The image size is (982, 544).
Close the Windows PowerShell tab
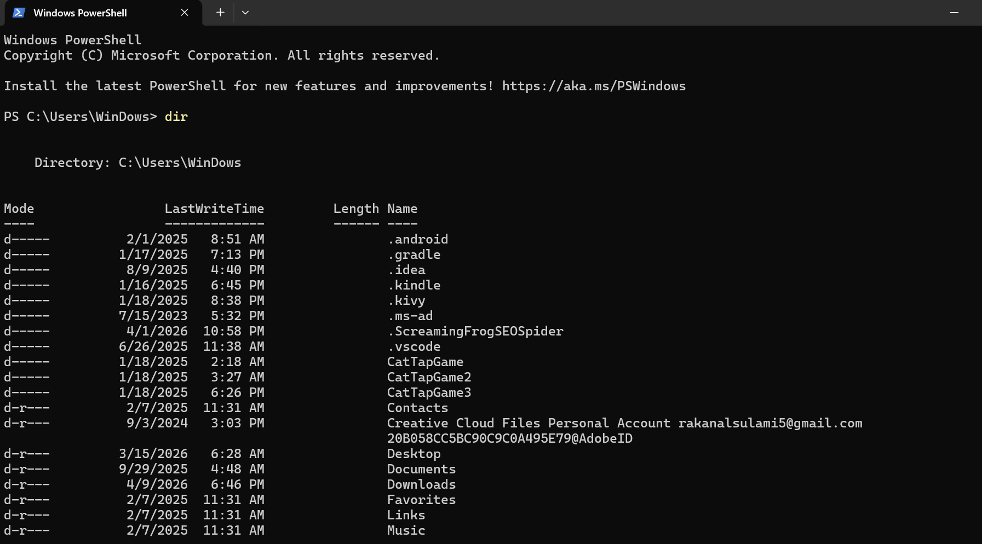click(185, 13)
